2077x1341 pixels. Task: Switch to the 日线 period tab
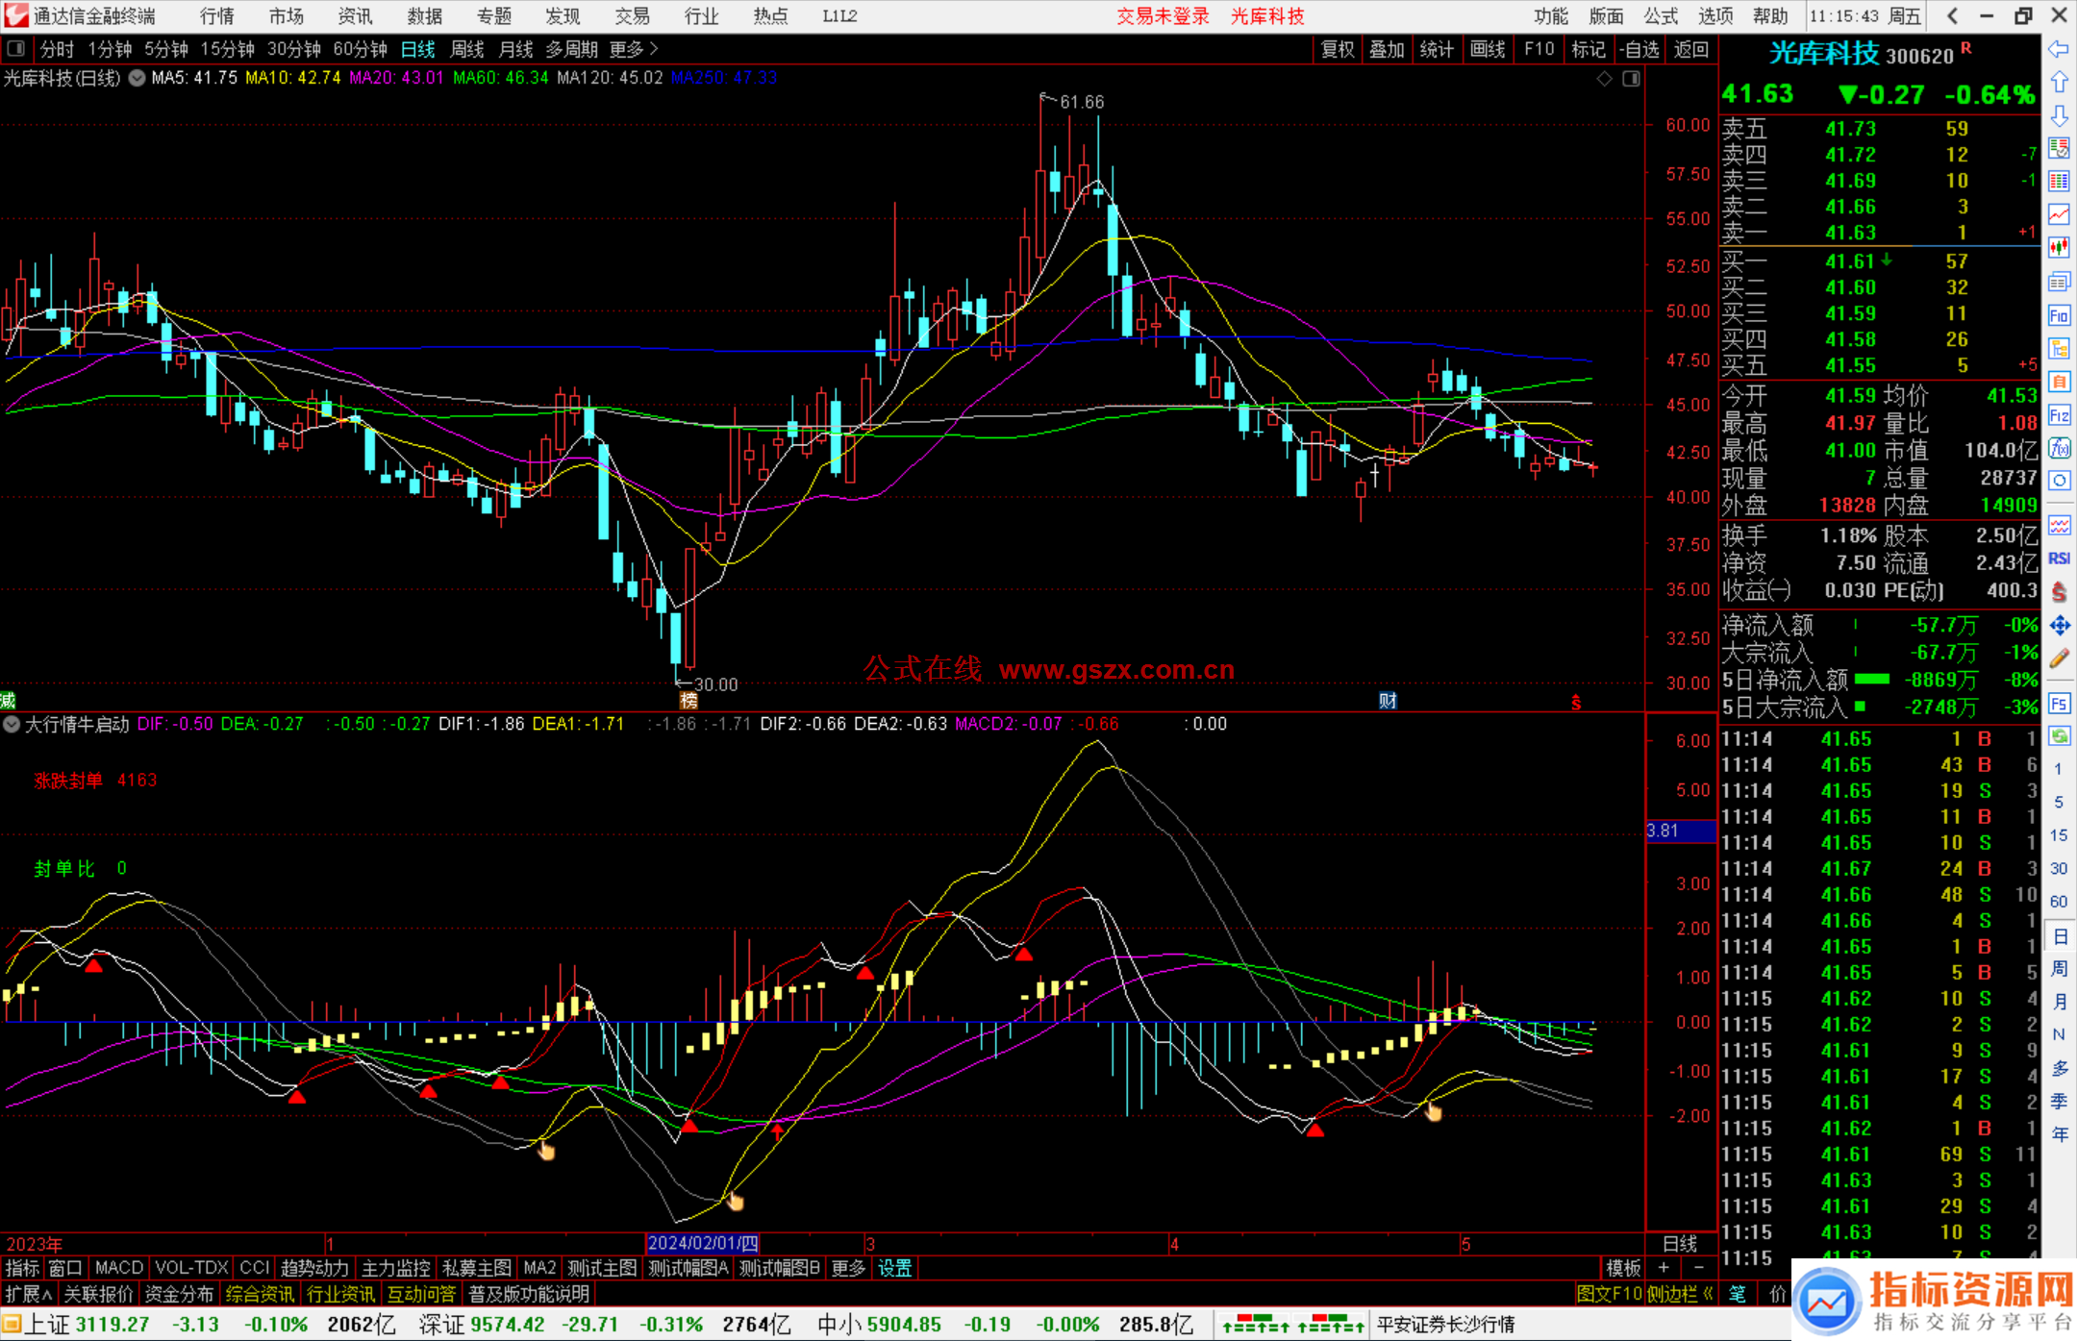(417, 49)
